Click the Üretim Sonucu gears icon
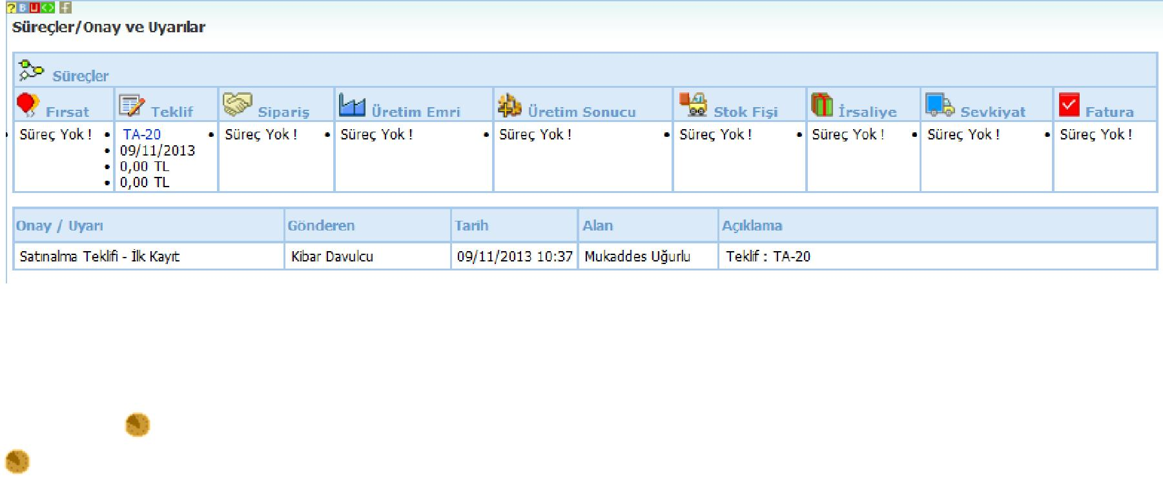1163x479 pixels. pyautogui.click(x=510, y=105)
